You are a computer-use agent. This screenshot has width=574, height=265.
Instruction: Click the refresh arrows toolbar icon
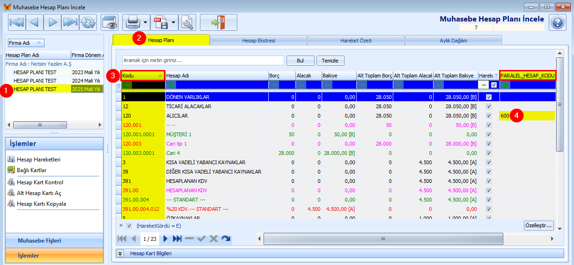pos(88,22)
